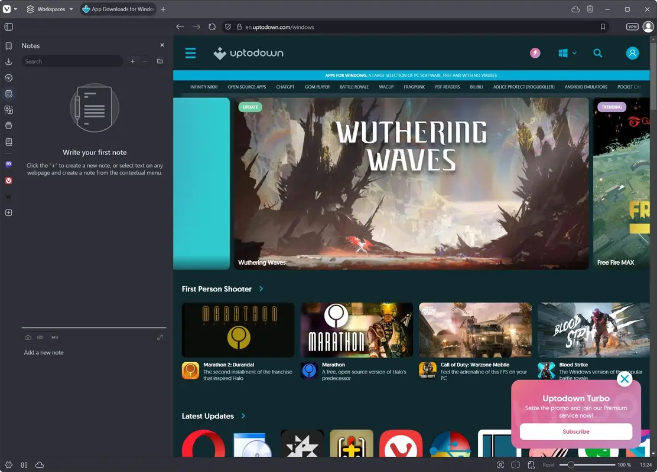Open the Windows platform dropdown on Uptodown
Screen dimensions: 657x472
coord(566,53)
